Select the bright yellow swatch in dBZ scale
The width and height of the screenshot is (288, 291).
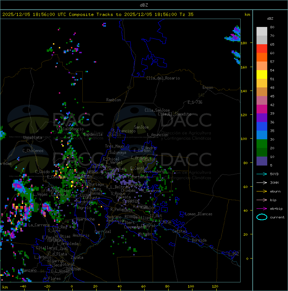(x=262, y=74)
